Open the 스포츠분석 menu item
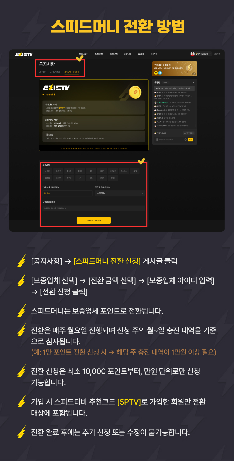 [114, 54]
